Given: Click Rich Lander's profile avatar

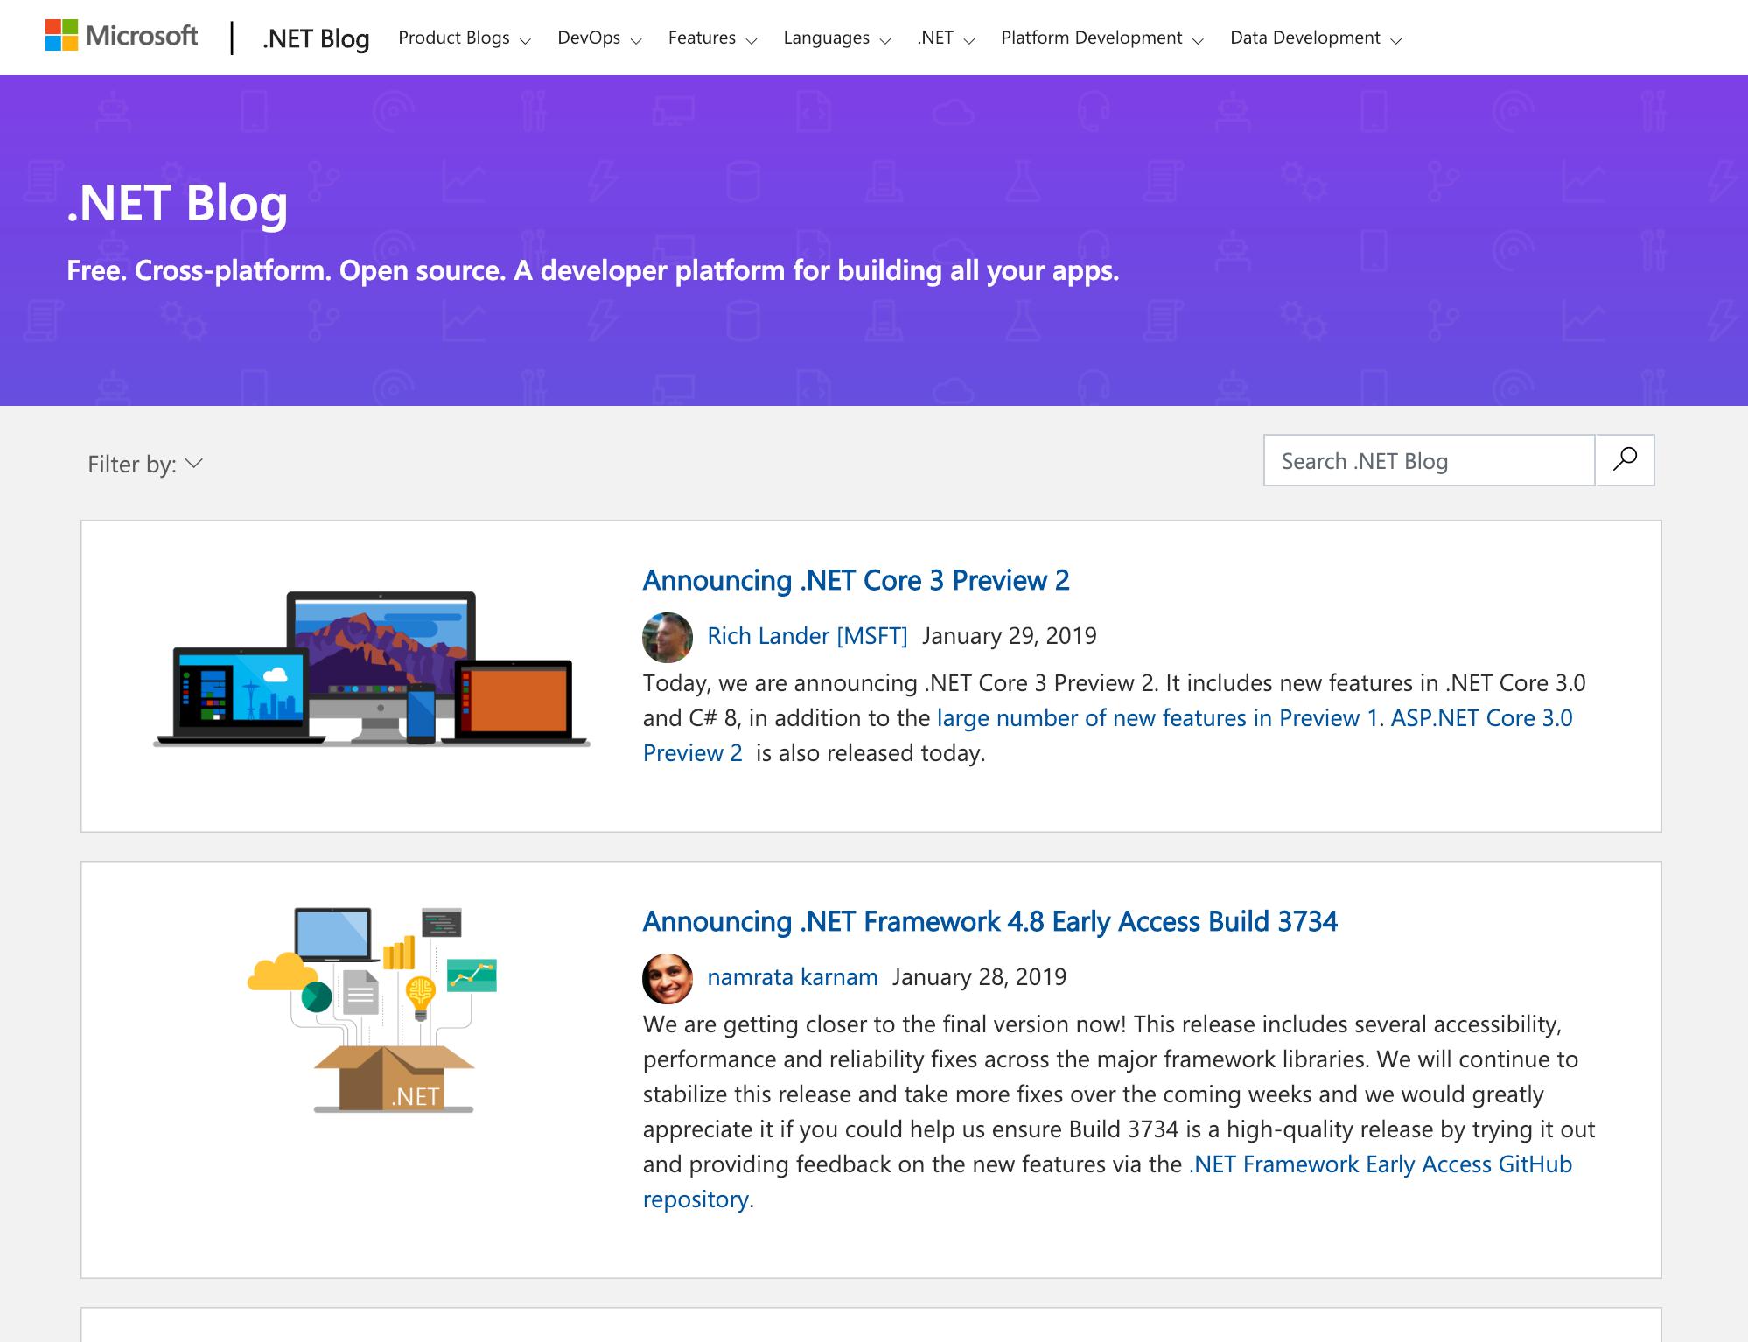Looking at the screenshot, I should (666, 636).
